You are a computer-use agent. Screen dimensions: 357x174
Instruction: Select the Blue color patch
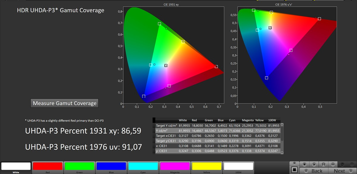tap(111, 166)
